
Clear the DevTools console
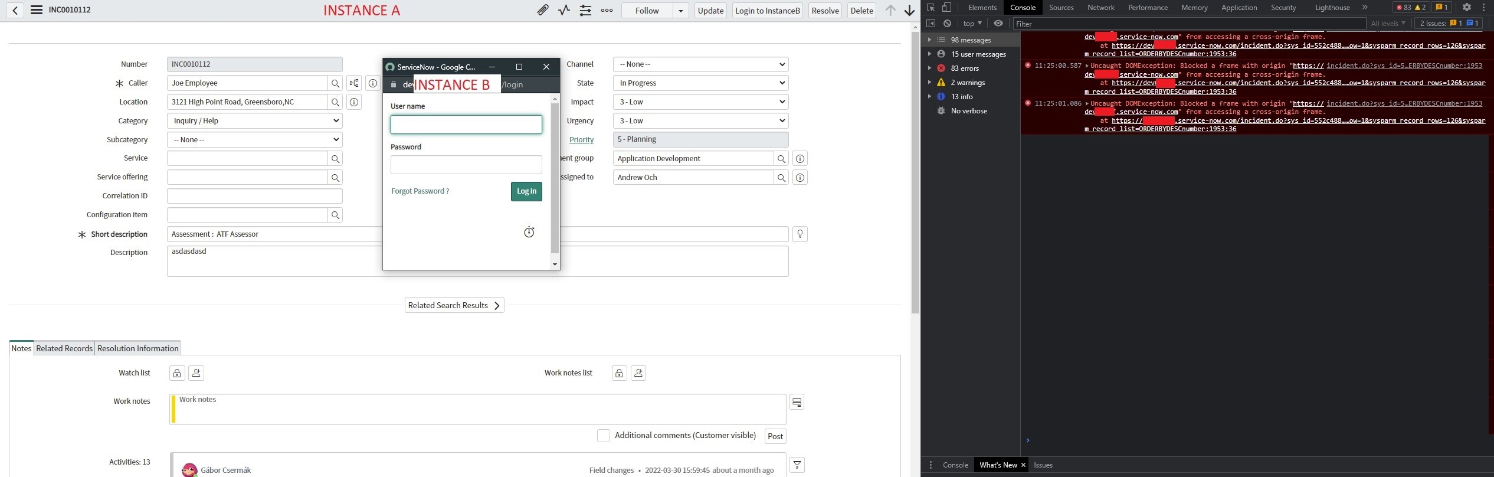pyautogui.click(x=947, y=24)
